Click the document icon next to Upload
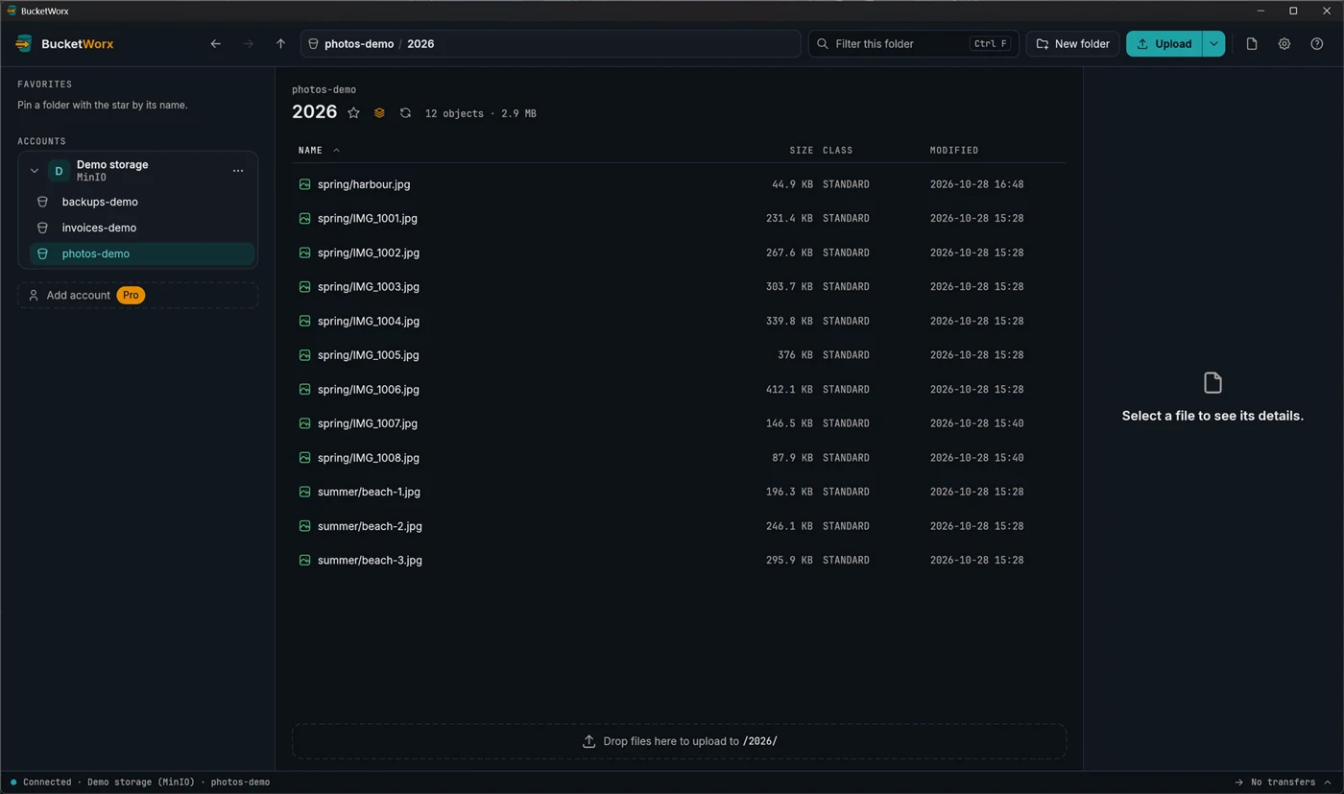This screenshot has width=1344, height=794. point(1252,43)
